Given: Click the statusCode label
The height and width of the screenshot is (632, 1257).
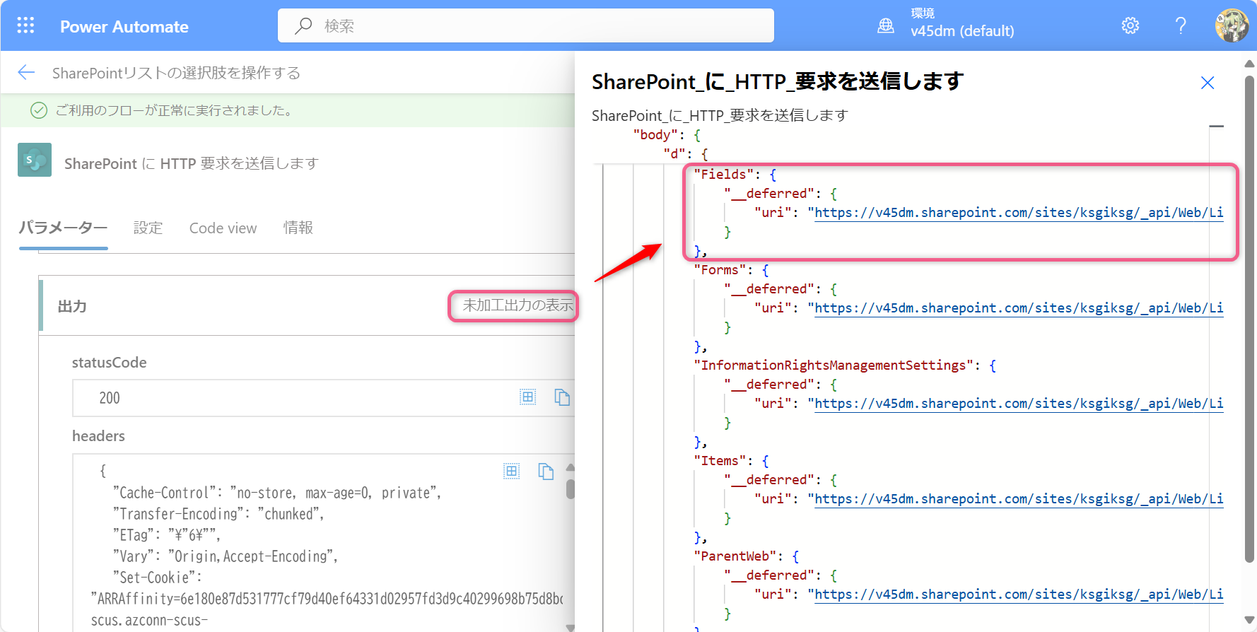Looking at the screenshot, I should 110,363.
